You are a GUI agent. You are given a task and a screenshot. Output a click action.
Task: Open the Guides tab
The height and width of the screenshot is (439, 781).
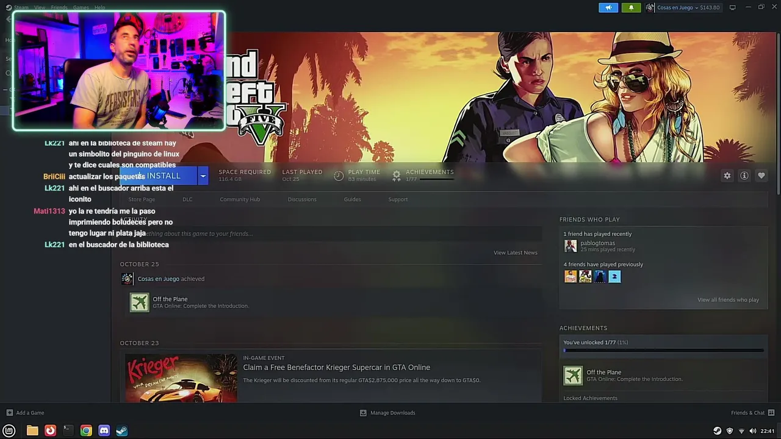coord(352,199)
